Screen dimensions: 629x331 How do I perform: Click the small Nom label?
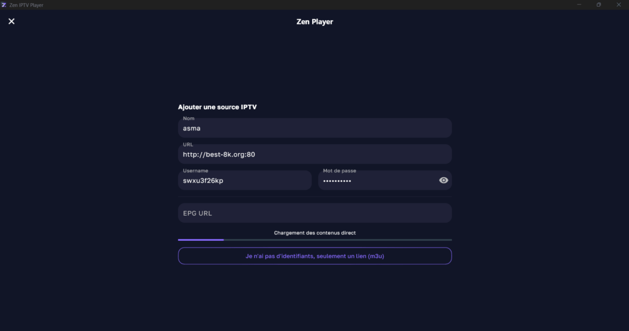pyautogui.click(x=188, y=119)
